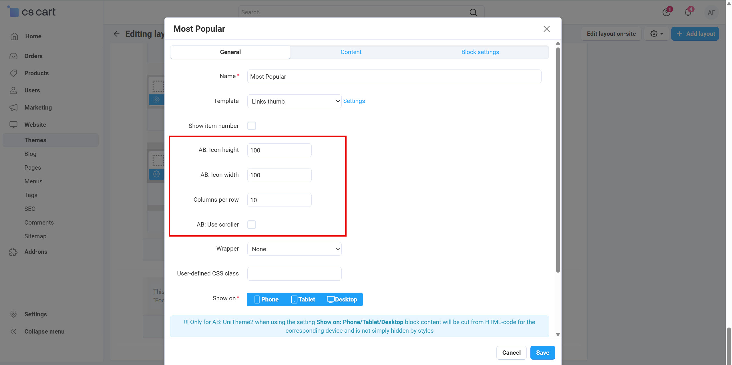Switch to the Content tab
The height and width of the screenshot is (365, 732).
(x=351, y=52)
